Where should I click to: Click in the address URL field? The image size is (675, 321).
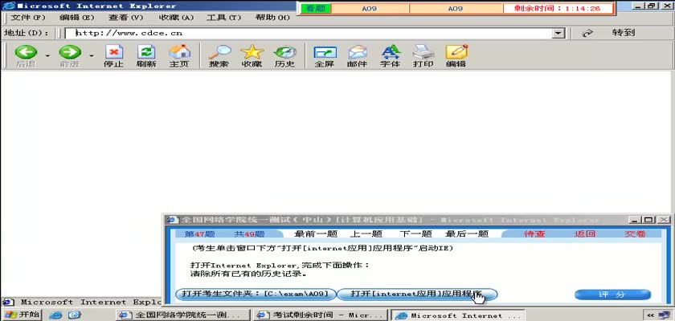click(x=309, y=33)
